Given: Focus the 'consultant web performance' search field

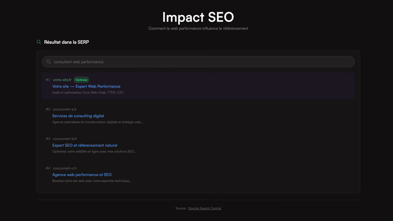Looking at the screenshot, I should pos(198,62).
